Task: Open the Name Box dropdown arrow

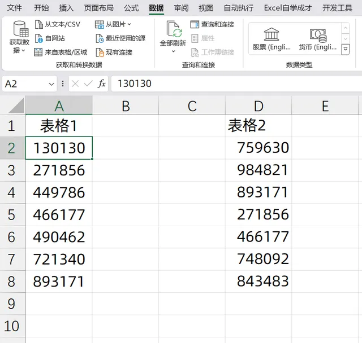Action: coord(51,84)
